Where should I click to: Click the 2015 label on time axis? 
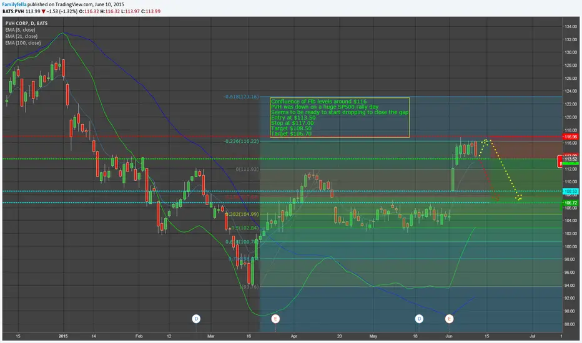point(63,336)
